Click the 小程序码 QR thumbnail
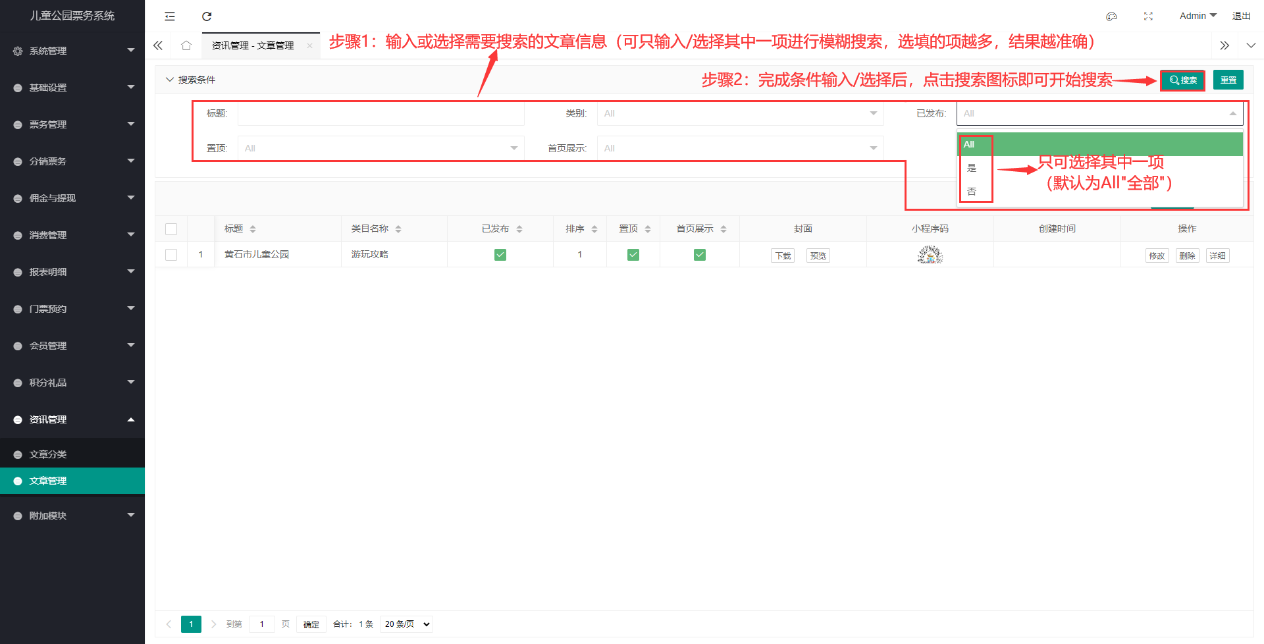The width and height of the screenshot is (1264, 644). pyautogui.click(x=930, y=254)
